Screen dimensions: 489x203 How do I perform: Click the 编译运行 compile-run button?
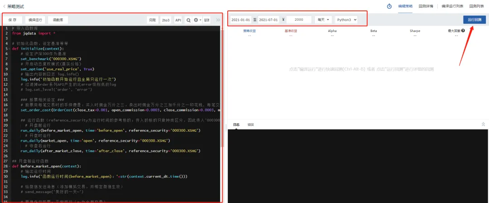tap(35, 20)
